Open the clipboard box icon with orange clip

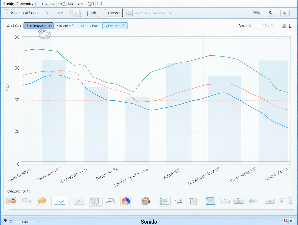(239, 201)
